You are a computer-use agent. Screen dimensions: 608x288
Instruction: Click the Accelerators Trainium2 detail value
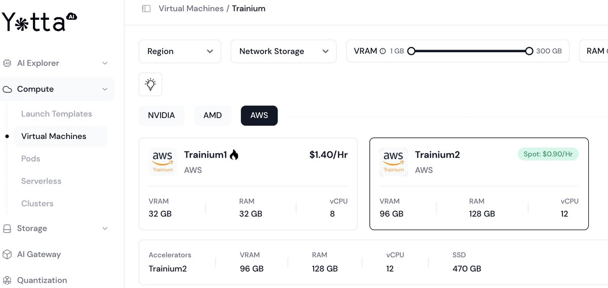coord(168,269)
